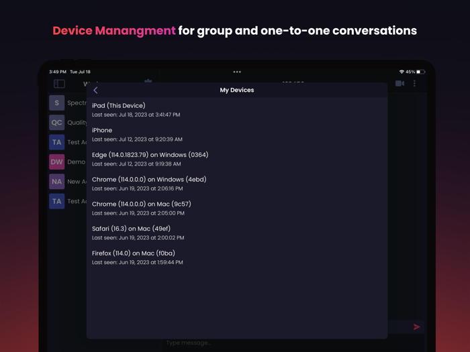Open the Spectr workspace label
The width and height of the screenshot is (470, 352).
point(77,103)
